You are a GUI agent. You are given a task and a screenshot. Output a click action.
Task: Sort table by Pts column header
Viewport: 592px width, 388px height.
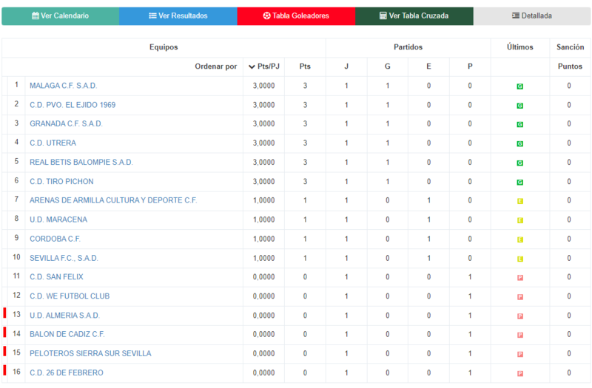(x=305, y=67)
